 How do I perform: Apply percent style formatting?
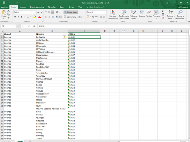[x=93, y=17]
